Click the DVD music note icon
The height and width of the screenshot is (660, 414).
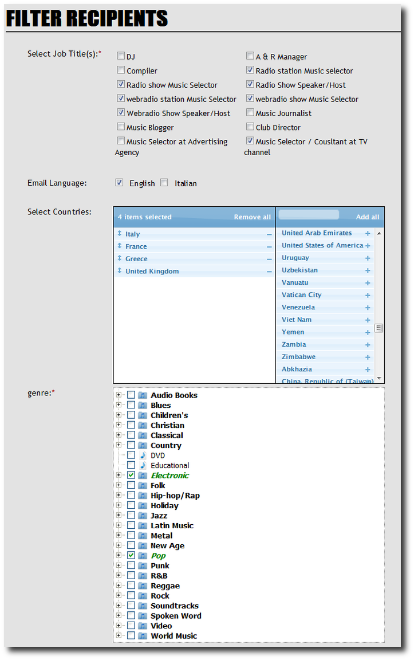143,455
